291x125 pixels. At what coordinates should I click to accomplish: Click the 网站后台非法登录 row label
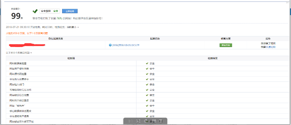[19, 101]
